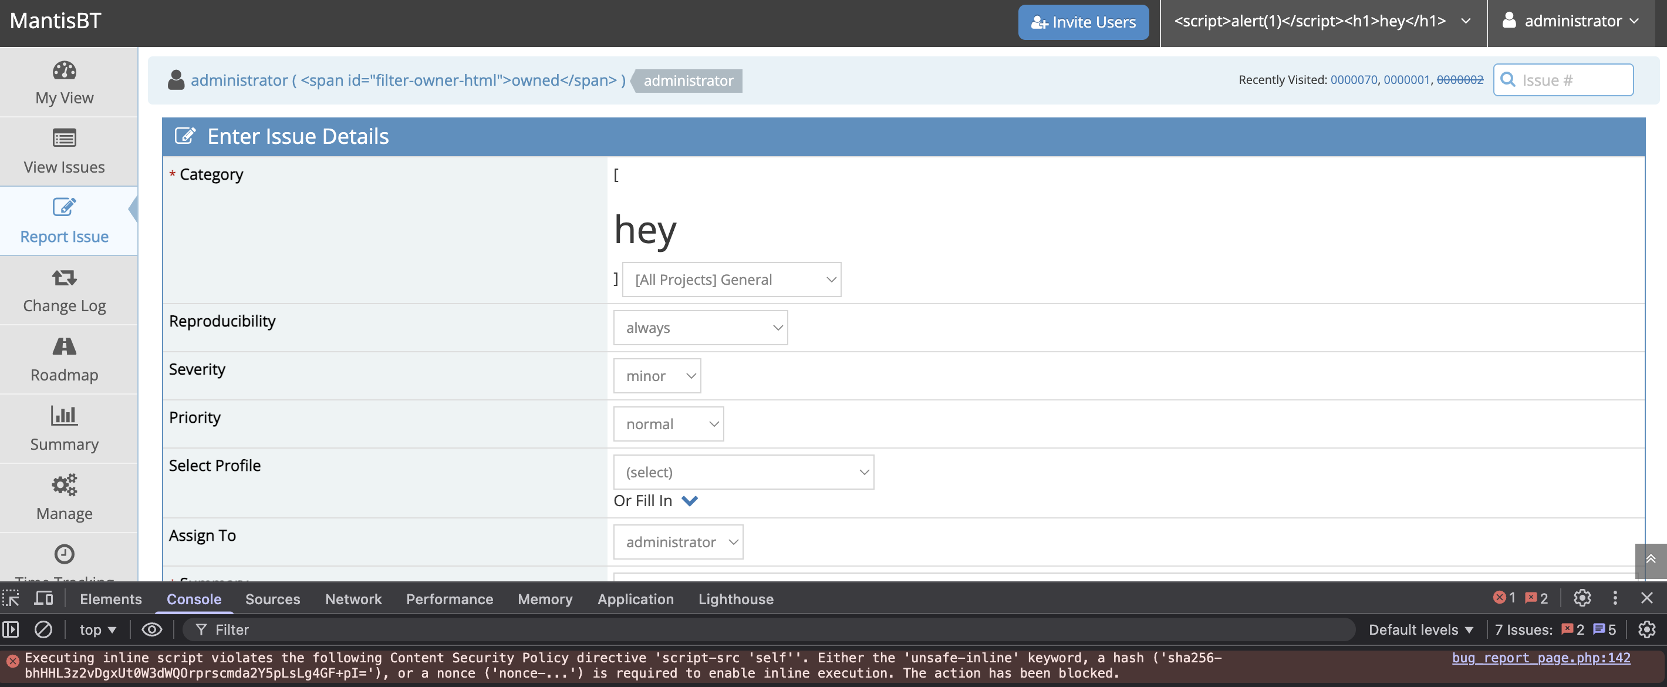This screenshot has width=1667, height=687.
Task: Open DevTools more options kebab menu
Action: (x=1615, y=598)
